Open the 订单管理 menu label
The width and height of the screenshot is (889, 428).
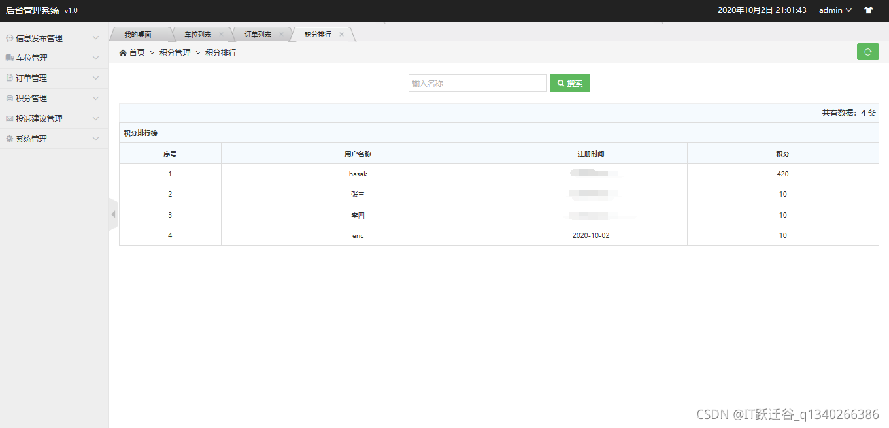[x=31, y=78]
